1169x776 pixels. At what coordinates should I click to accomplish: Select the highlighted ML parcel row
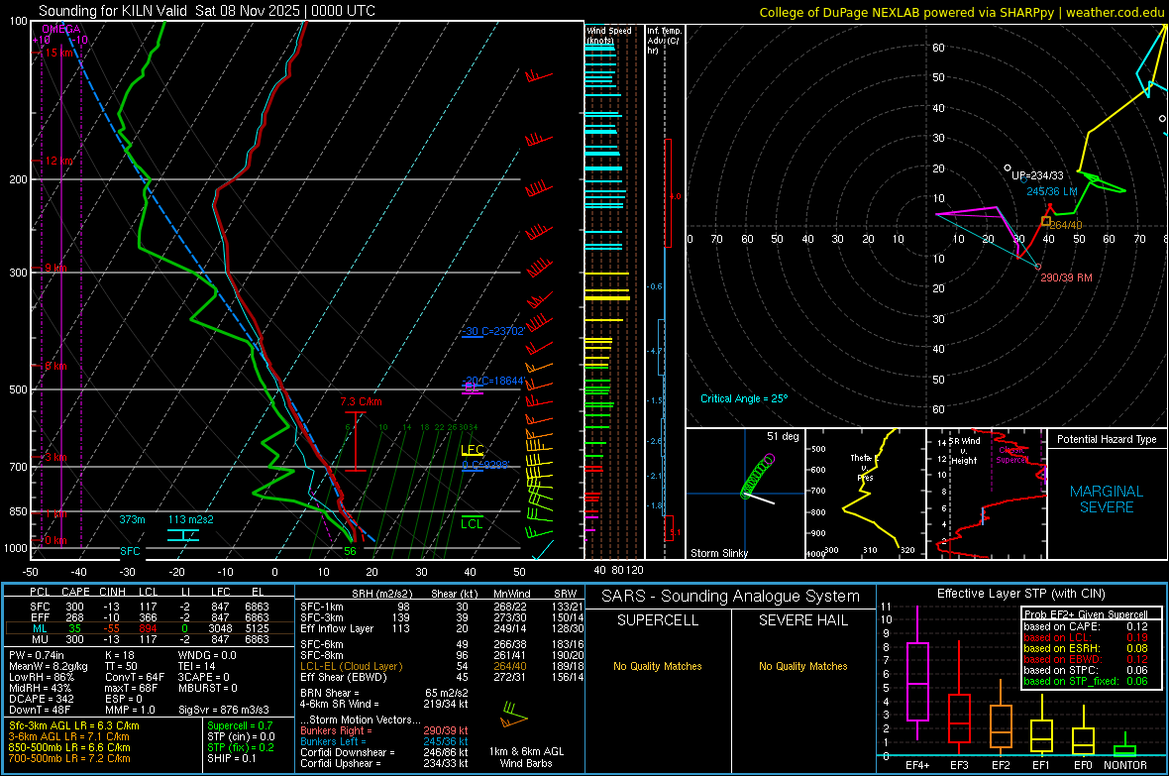(x=150, y=628)
